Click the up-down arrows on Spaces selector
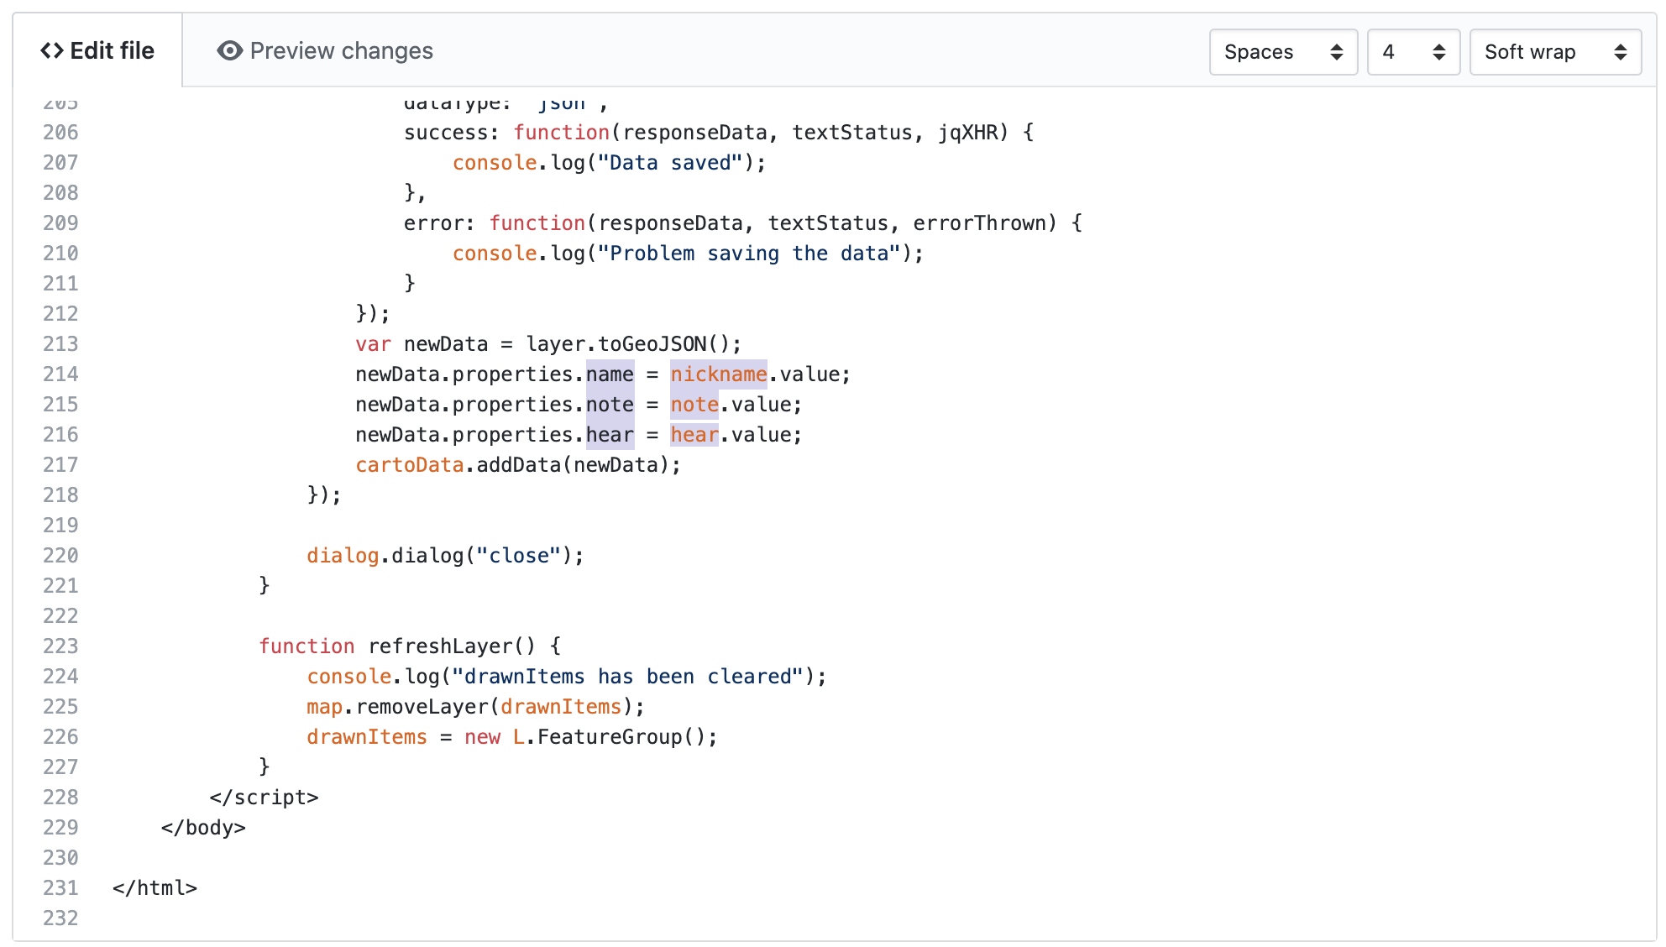Image resolution: width=1666 pixels, height=947 pixels. click(x=1336, y=52)
